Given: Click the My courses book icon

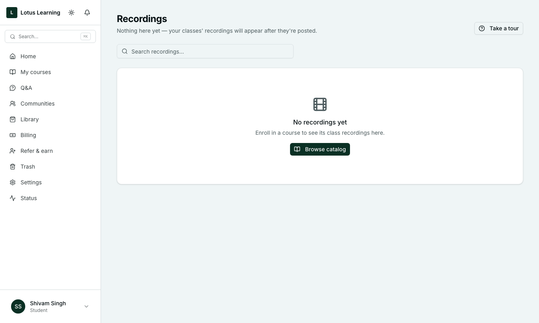Looking at the screenshot, I should click(13, 72).
